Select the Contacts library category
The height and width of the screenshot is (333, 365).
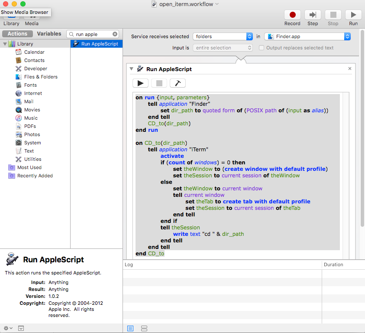34,60
